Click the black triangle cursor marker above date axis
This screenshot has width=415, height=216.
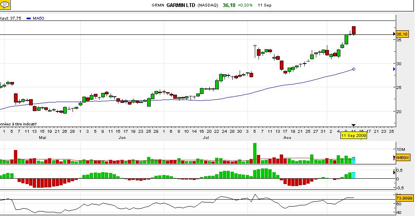[x=353, y=125]
